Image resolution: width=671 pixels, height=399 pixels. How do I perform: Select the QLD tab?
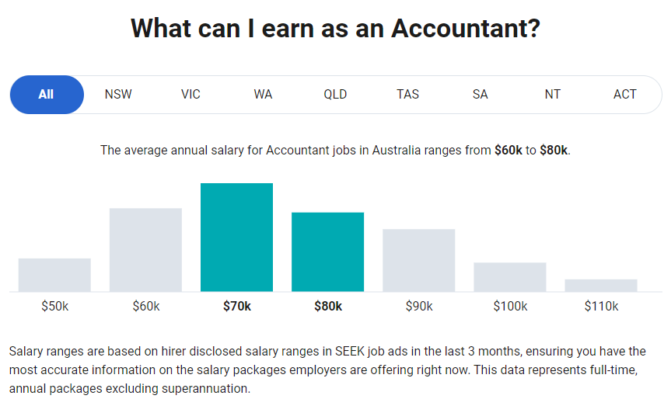click(335, 95)
